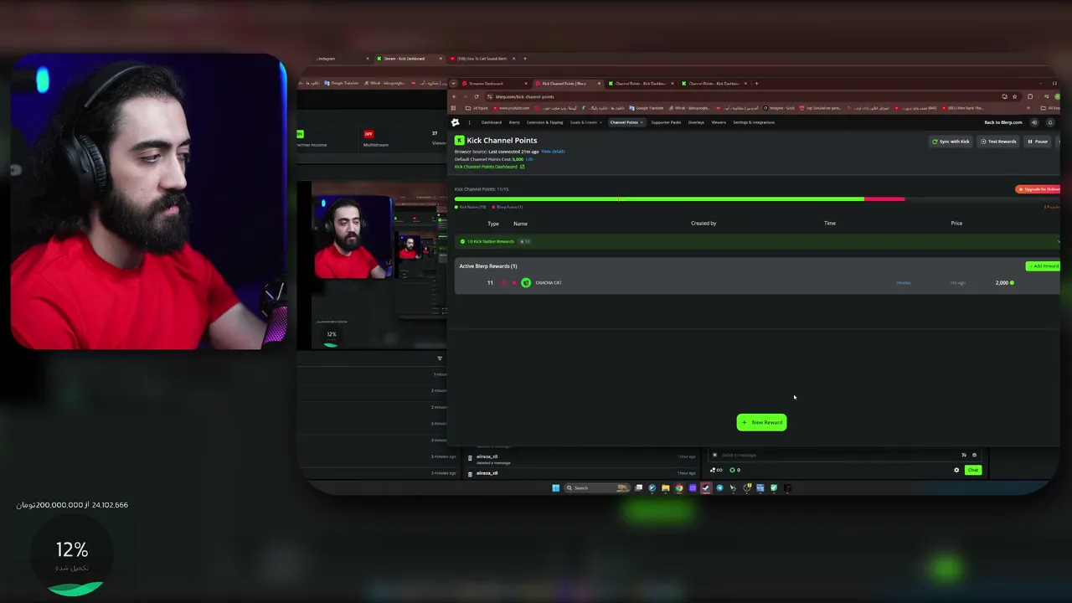Screen dimensions: 1072x603
Task: Click the Test Rewards button
Action: click(999, 142)
